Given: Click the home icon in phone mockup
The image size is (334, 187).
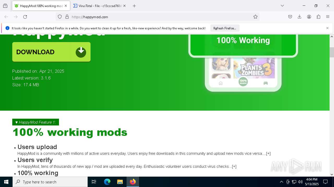Looking at the screenshot, I should (221, 83).
